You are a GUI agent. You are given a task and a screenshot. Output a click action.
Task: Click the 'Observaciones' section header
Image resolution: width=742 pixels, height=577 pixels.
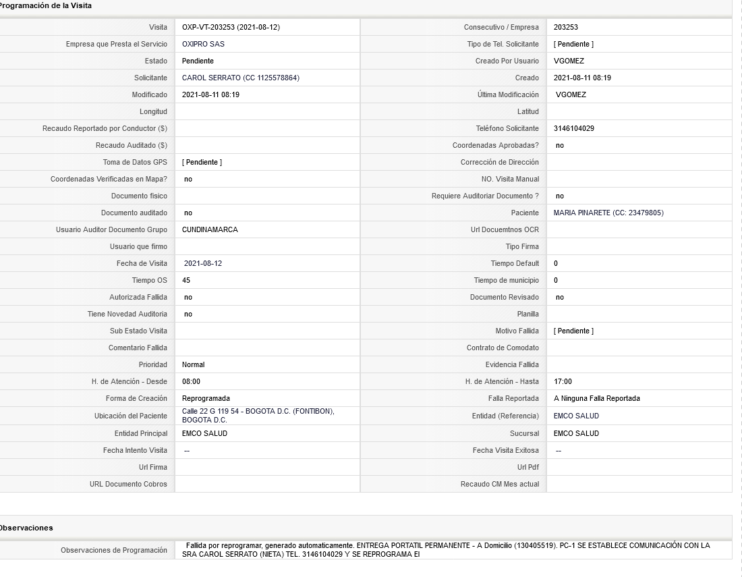coord(26,528)
